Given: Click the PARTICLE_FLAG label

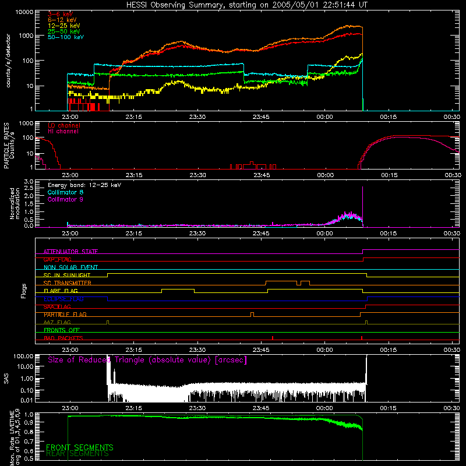Looking at the screenshot, I should click(65, 315).
